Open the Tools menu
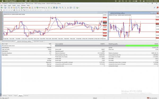The height and width of the screenshot is (99, 159). tap(19, 6)
